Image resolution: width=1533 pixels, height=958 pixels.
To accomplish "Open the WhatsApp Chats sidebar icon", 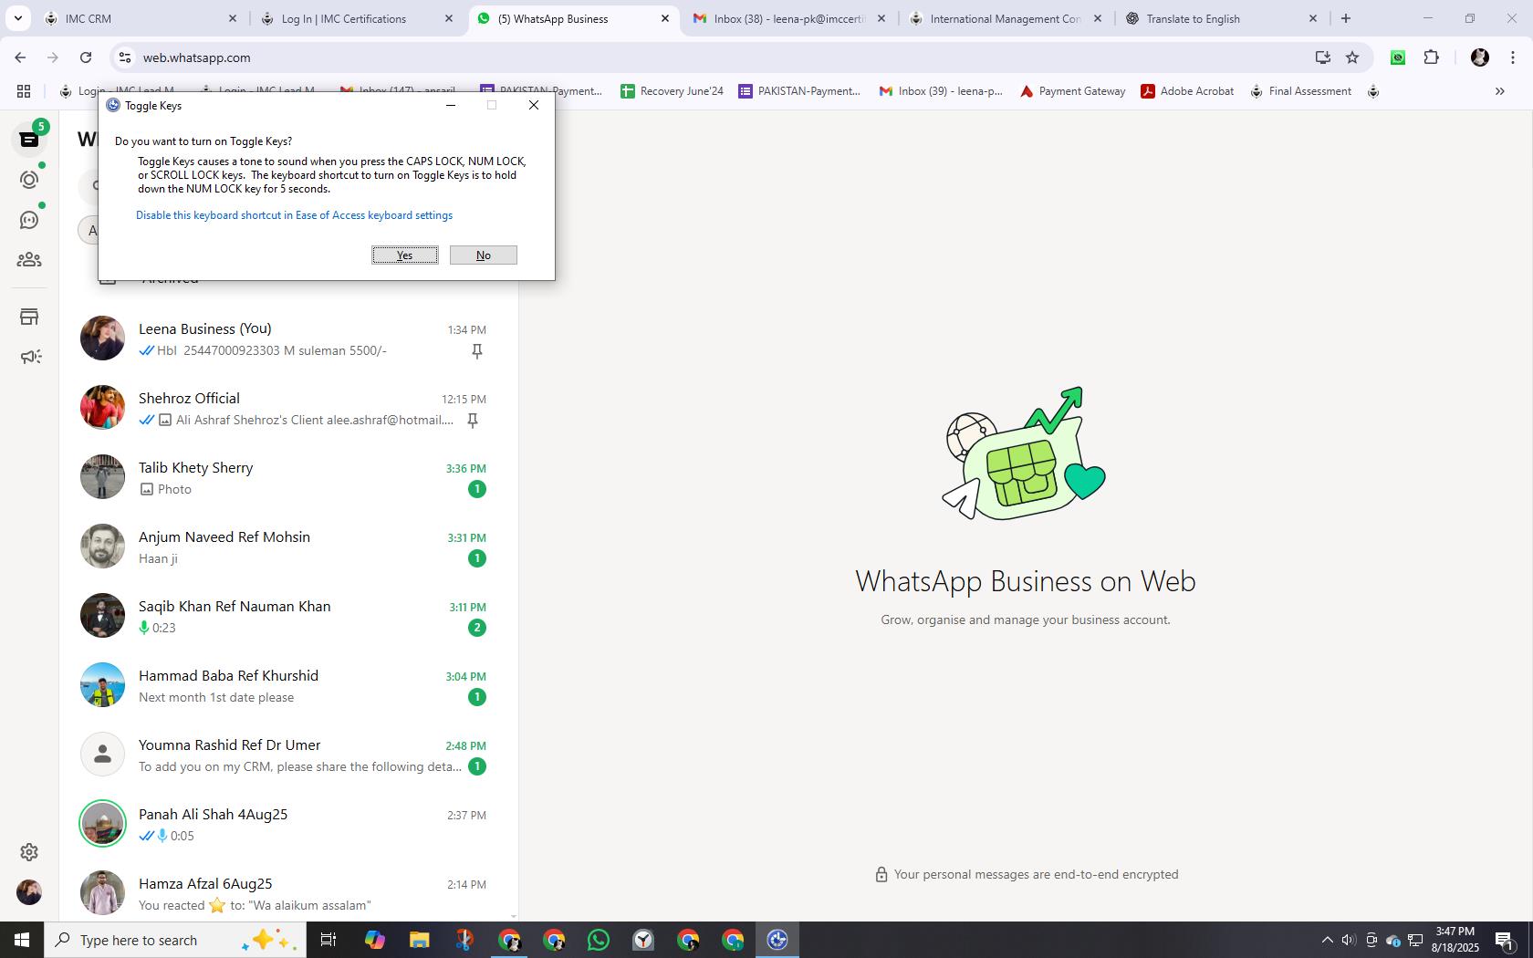I will (x=29, y=140).
